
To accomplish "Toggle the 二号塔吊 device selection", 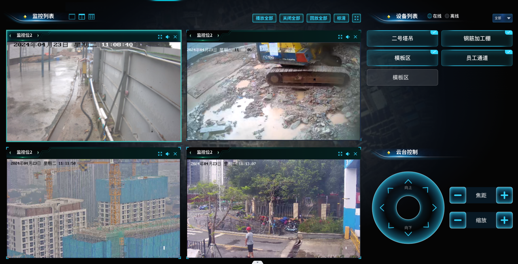I will [402, 38].
